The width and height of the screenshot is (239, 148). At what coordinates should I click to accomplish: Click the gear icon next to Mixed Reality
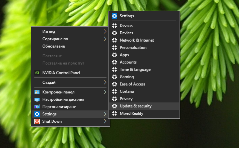[x=114, y=113]
